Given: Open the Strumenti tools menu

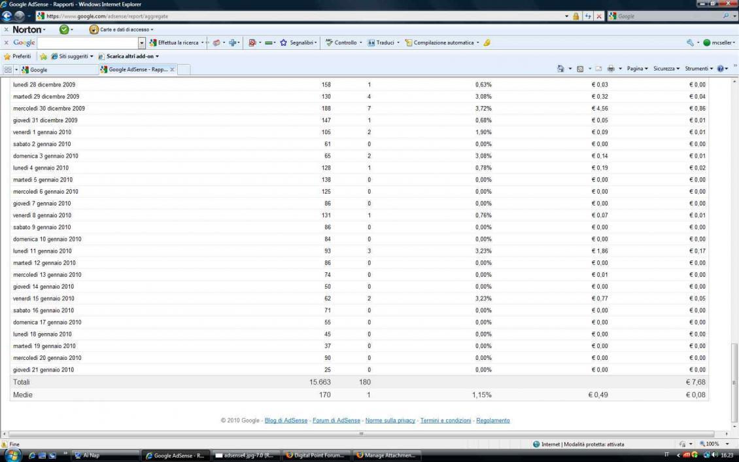Looking at the screenshot, I should click(699, 69).
